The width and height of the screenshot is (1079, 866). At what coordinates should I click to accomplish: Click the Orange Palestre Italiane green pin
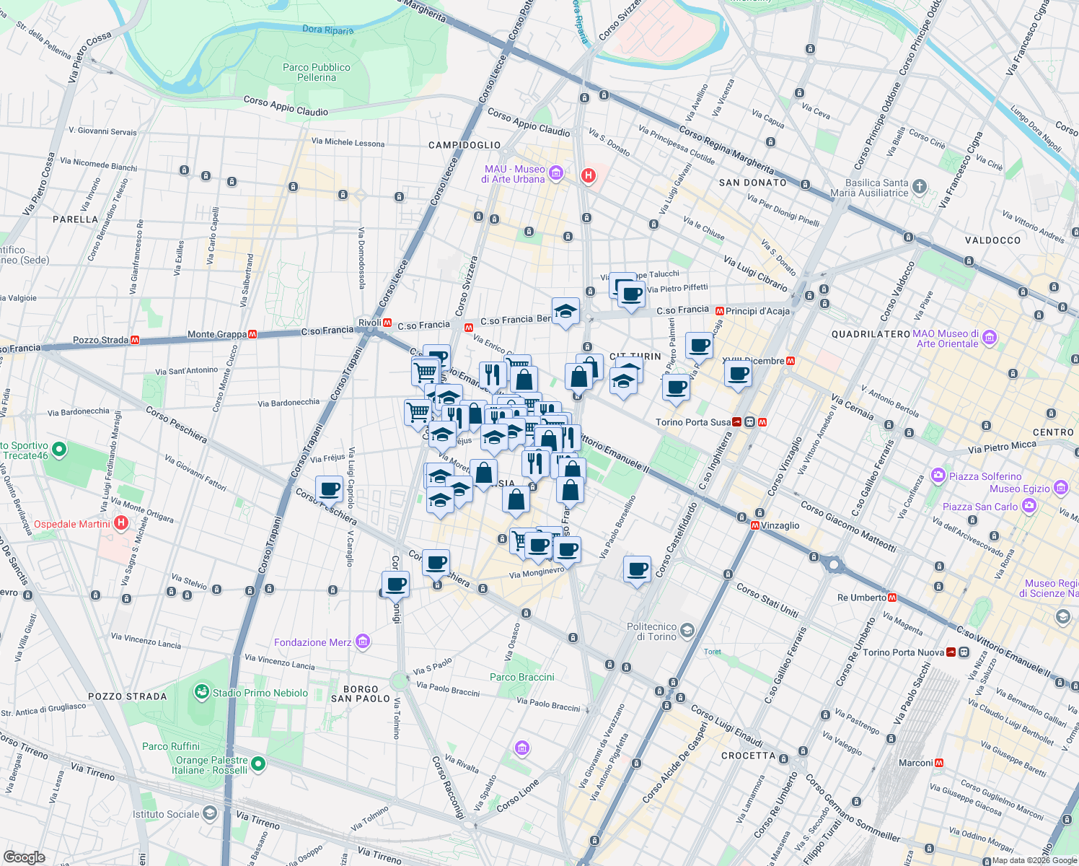point(258,764)
